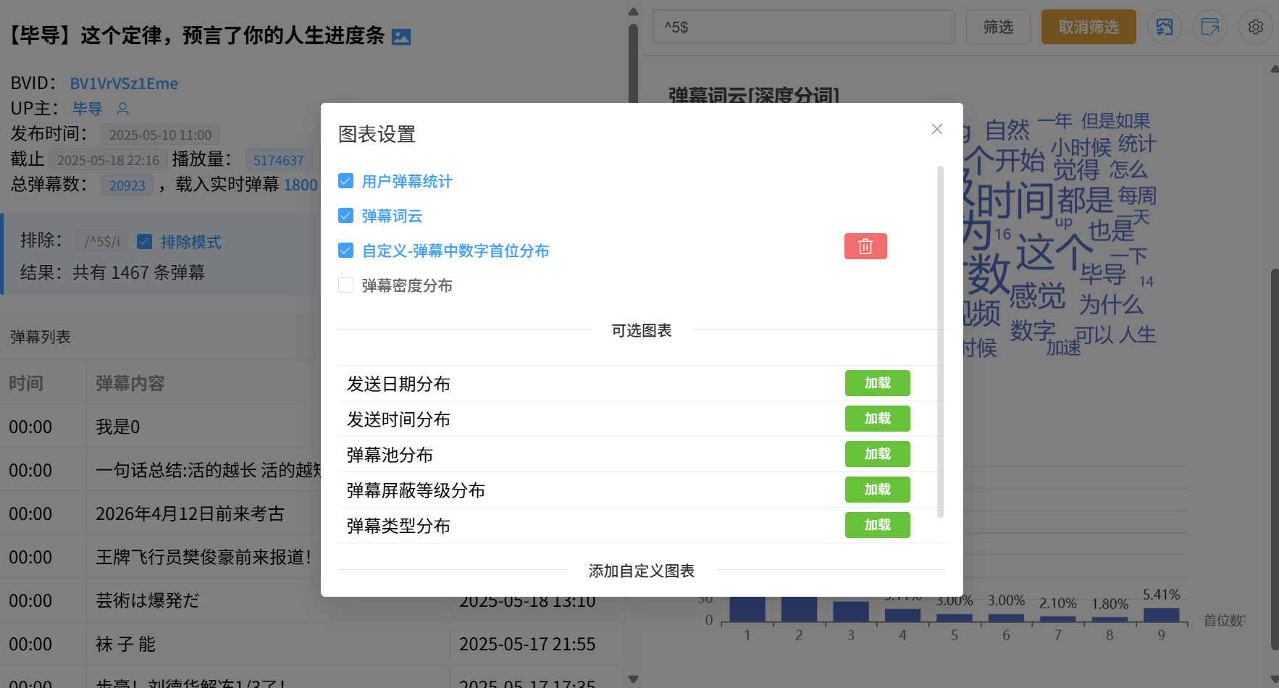Click the image icon beside the video title
1279x688 pixels.
point(401,37)
